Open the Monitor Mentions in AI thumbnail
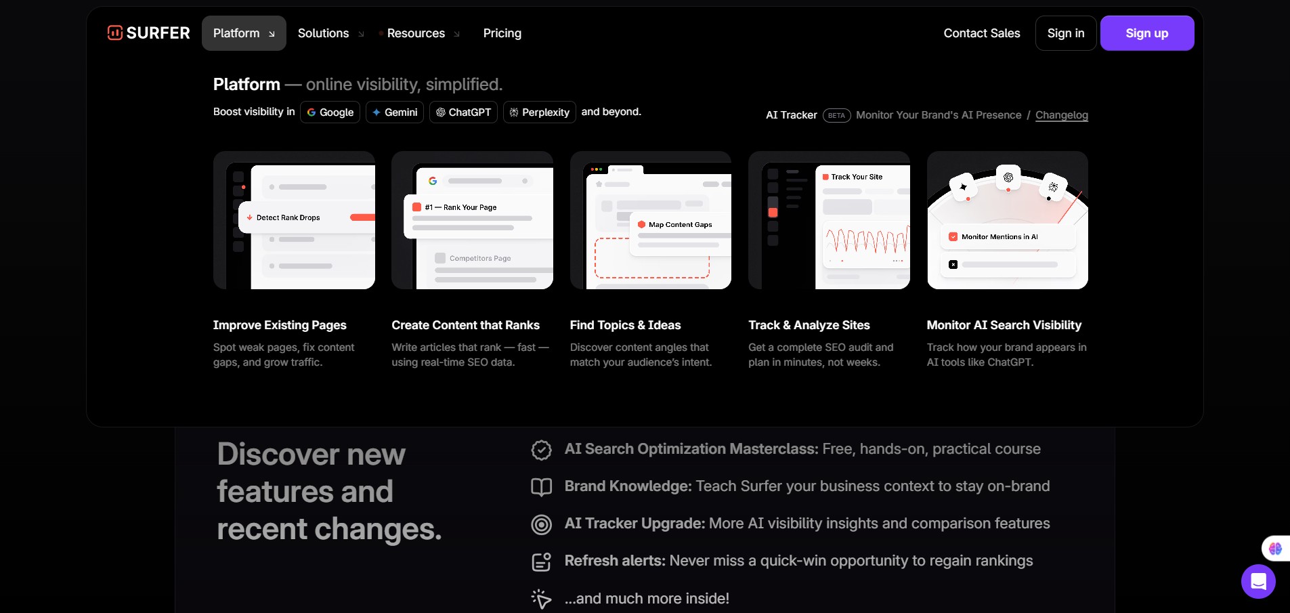Image resolution: width=1290 pixels, height=613 pixels. pos(1008,220)
